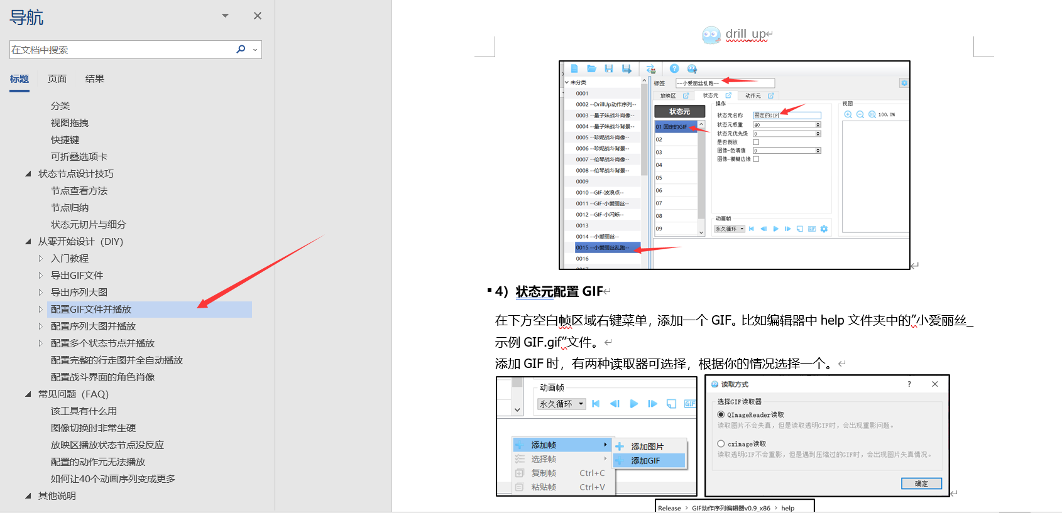Image resolution: width=1062 pixels, height=513 pixels.
Task: Open the search options dropdown arrow
Action: point(255,50)
